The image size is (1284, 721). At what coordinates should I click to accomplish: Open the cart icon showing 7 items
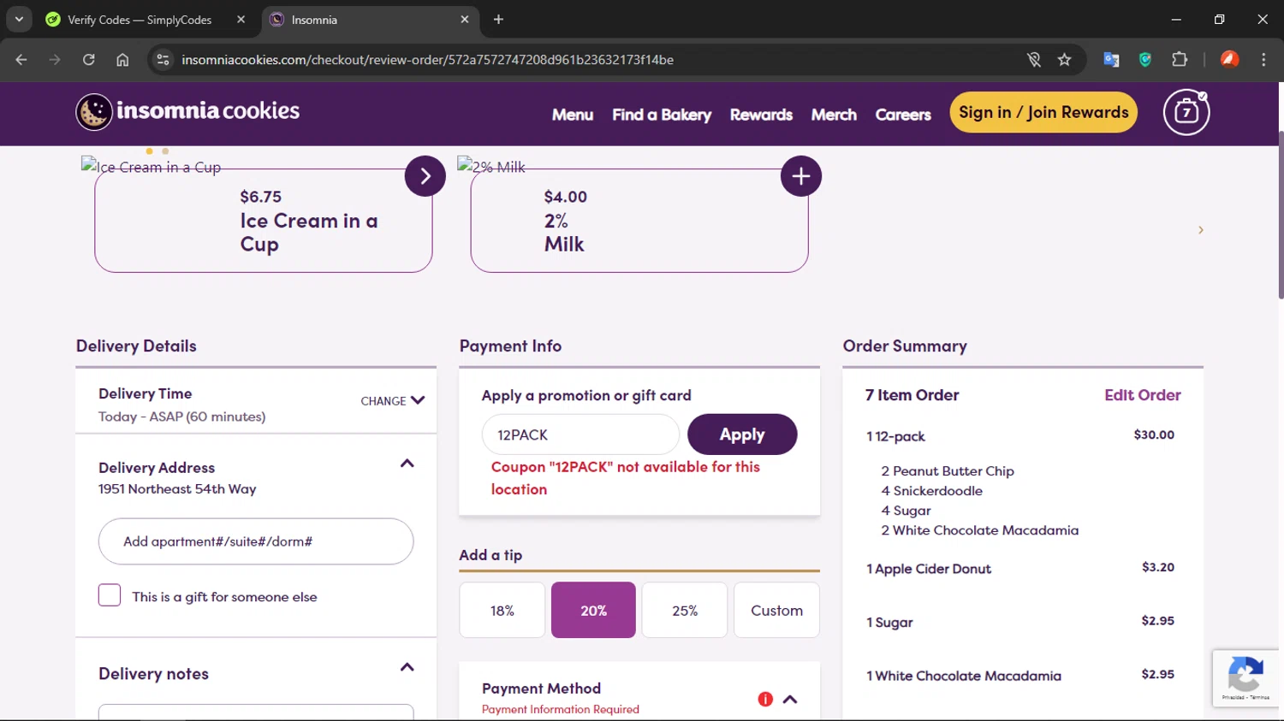[1186, 112]
